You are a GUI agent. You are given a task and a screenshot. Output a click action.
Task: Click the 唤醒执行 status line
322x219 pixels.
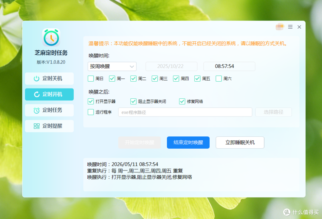click(140, 177)
